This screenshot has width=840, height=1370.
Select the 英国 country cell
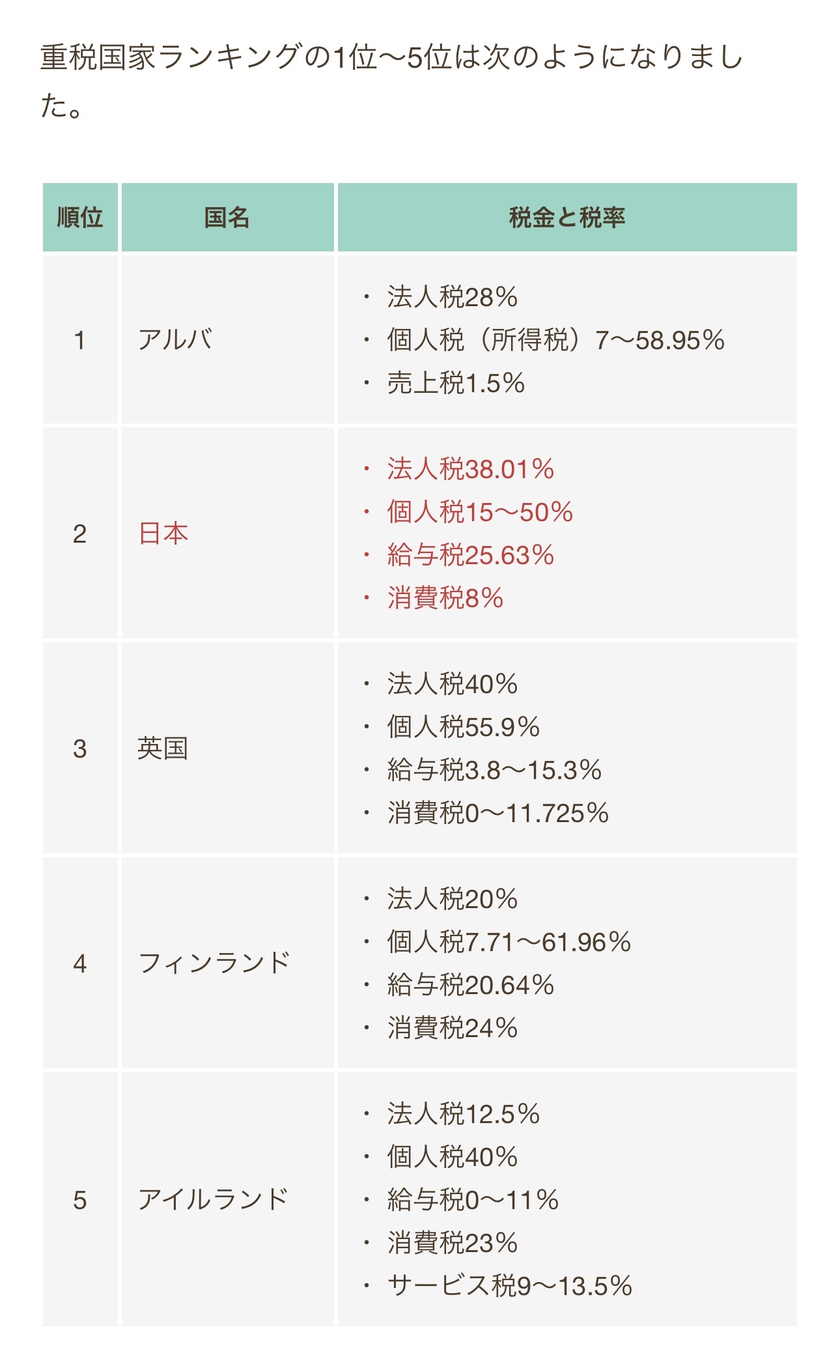[163, 749]
